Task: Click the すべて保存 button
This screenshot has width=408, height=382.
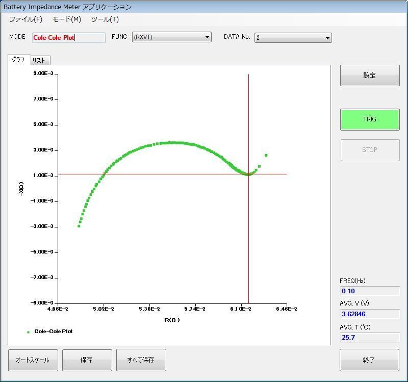Action: [x=141, y=360]
